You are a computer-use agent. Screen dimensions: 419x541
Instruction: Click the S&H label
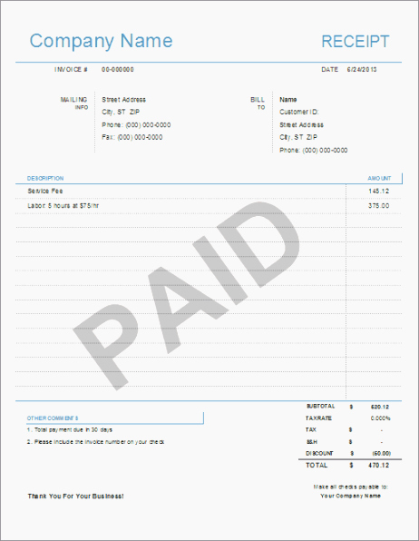pyautogui.click(x=312, y=442)
